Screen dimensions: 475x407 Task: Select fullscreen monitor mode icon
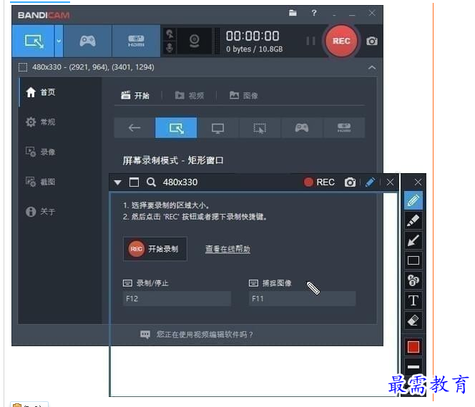(217, 128)
